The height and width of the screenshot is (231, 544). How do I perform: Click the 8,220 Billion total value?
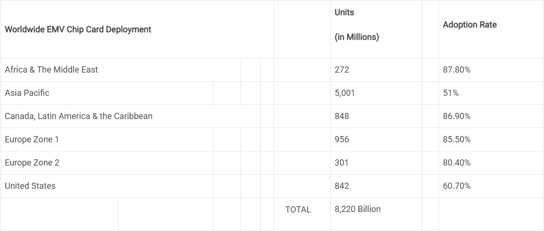pos(357,209)
